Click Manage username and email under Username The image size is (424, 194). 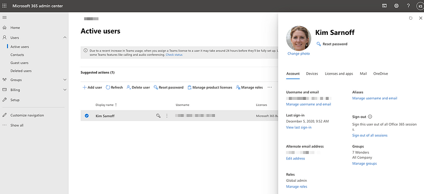309,104
